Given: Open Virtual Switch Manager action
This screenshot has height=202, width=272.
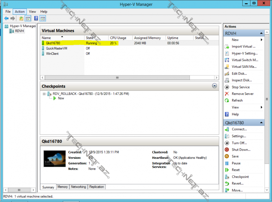Looking at the screenshot, I should tap(244, 60).
